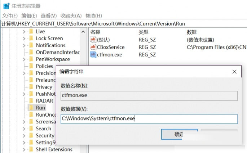
Task: Open the 文件(F) menu
Action: click(10, 15)
